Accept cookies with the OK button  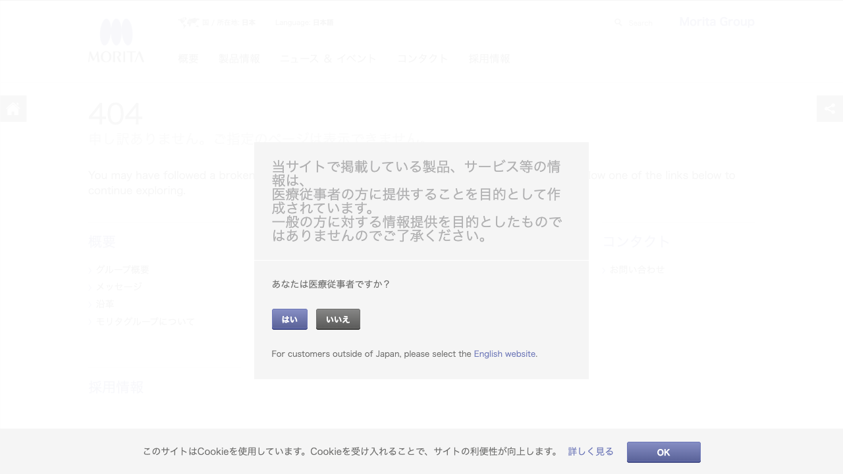[663, 452]
